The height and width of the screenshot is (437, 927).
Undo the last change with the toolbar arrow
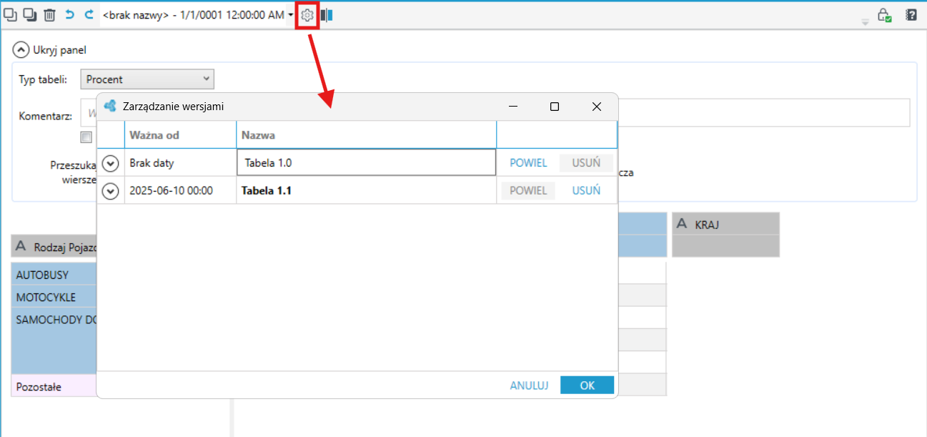point(69,14)
